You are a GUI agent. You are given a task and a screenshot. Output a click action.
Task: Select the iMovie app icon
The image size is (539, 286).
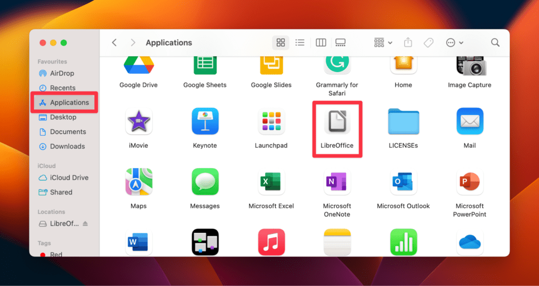click(x=138, y=121)
